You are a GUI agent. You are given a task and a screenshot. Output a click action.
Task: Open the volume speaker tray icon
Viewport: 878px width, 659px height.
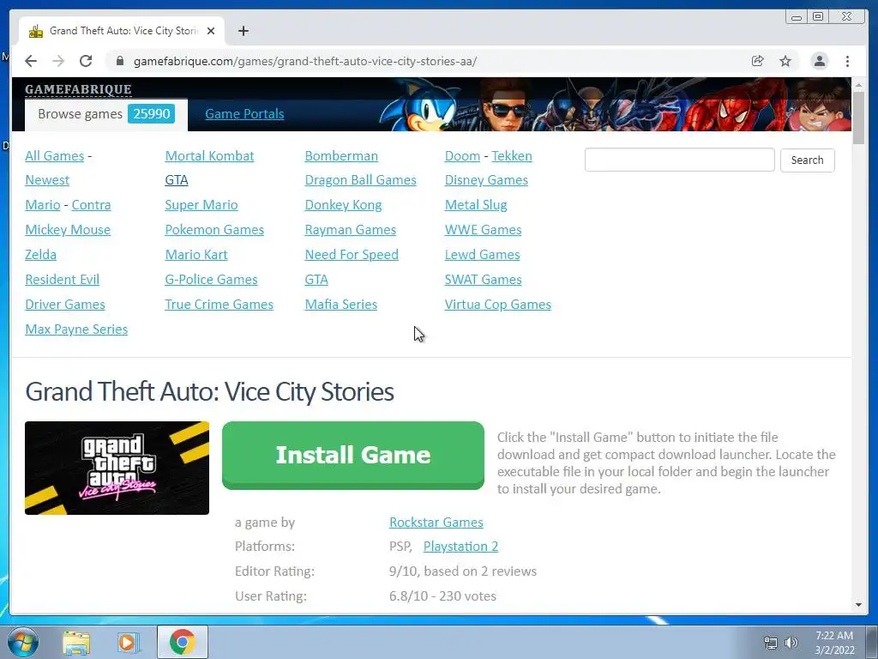point(791,643)
